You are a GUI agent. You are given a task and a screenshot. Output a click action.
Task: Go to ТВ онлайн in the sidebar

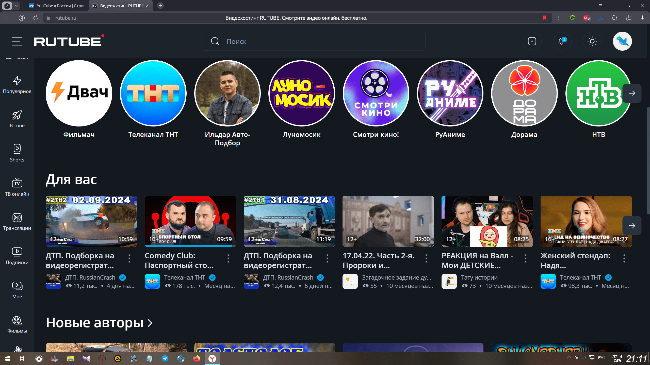click(x=17, y=187)
